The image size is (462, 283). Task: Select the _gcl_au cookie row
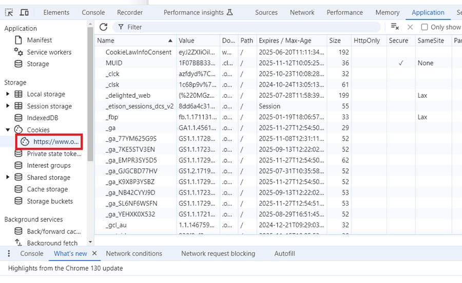click(x=278, y=225)
